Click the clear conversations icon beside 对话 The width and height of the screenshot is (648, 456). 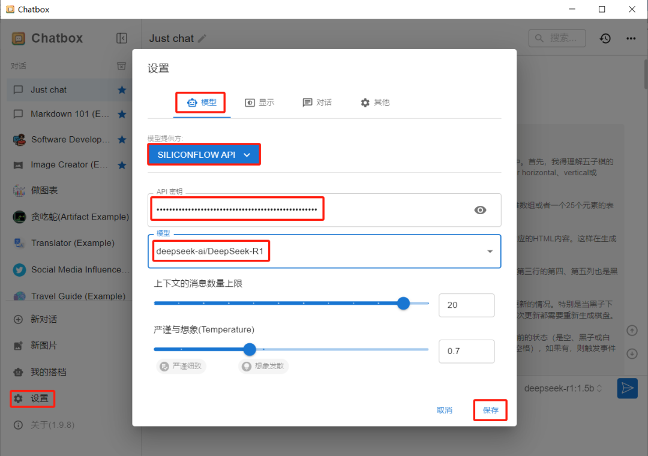tap(121, 66)
